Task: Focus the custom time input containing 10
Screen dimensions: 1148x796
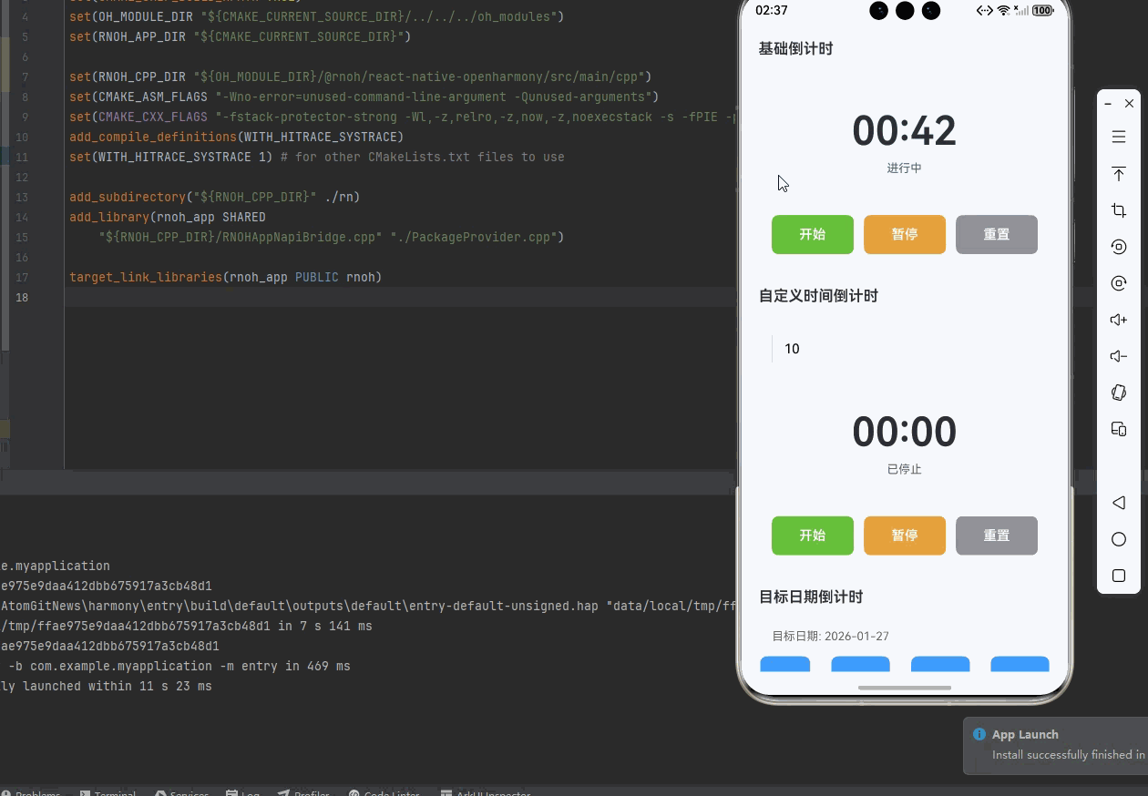Action: click(x=905, y=349)
